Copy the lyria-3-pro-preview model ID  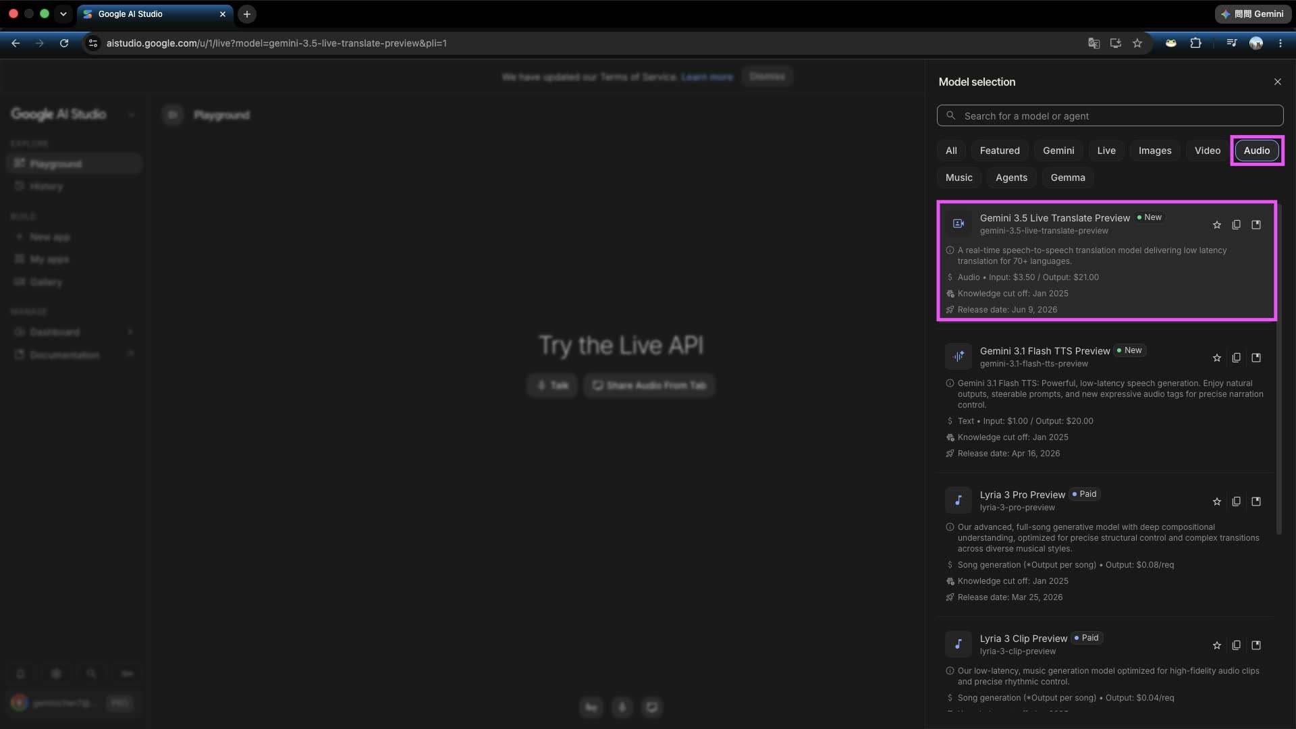point(1236,502)
